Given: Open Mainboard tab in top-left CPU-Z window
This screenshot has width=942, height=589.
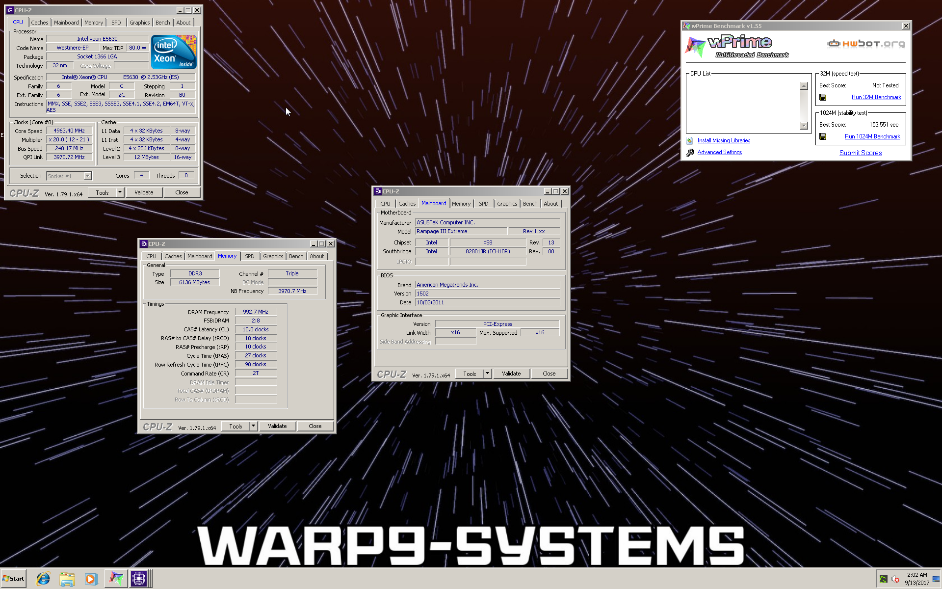Looking at the screenshot, I should point(66,23).
